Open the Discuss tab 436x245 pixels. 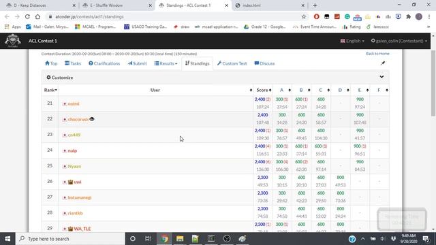[x=264, y=63]
